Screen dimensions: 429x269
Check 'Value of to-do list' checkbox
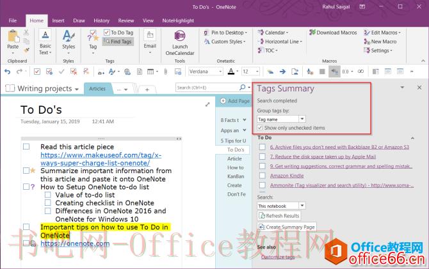pos(47,195)
